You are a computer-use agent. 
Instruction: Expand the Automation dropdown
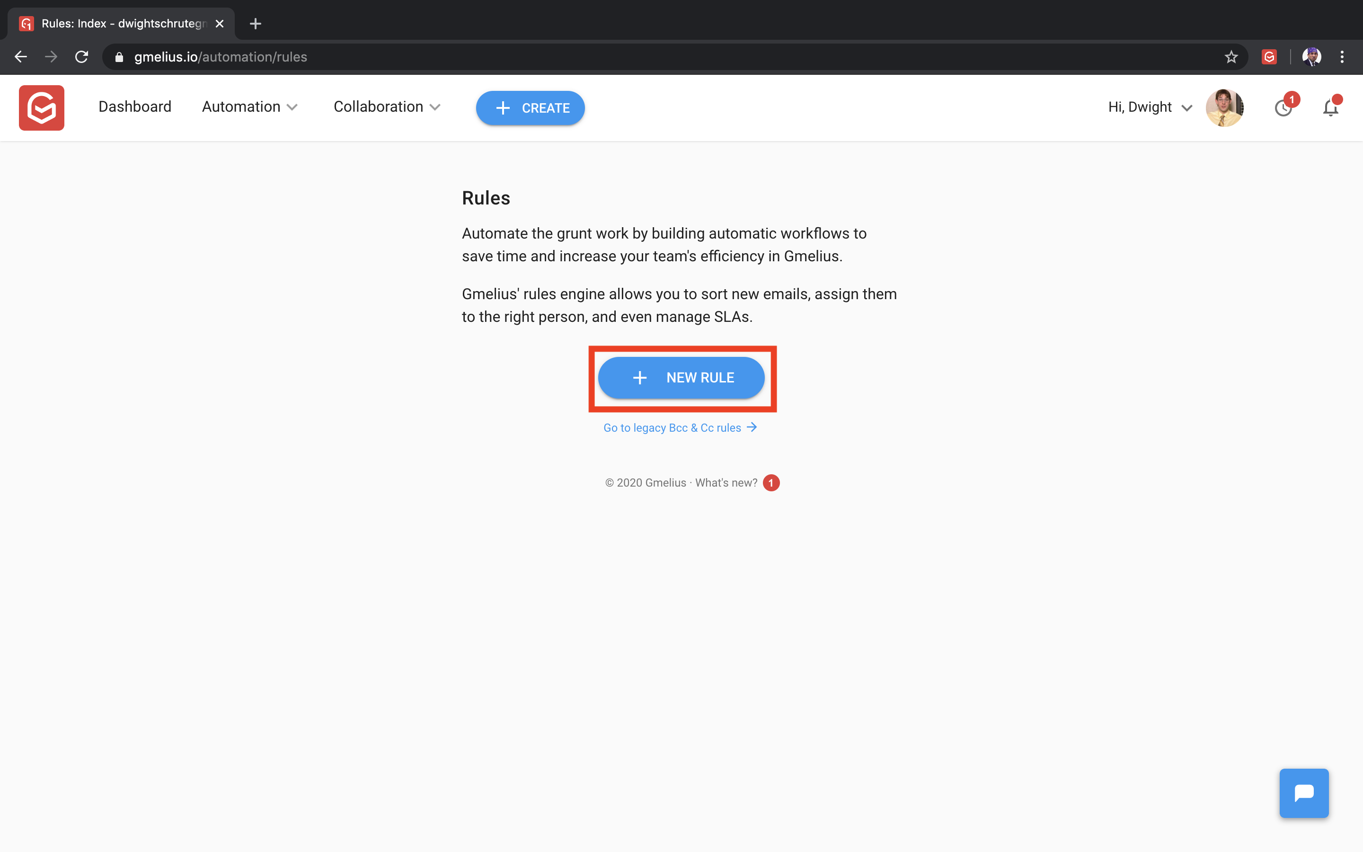coord(249,106)
